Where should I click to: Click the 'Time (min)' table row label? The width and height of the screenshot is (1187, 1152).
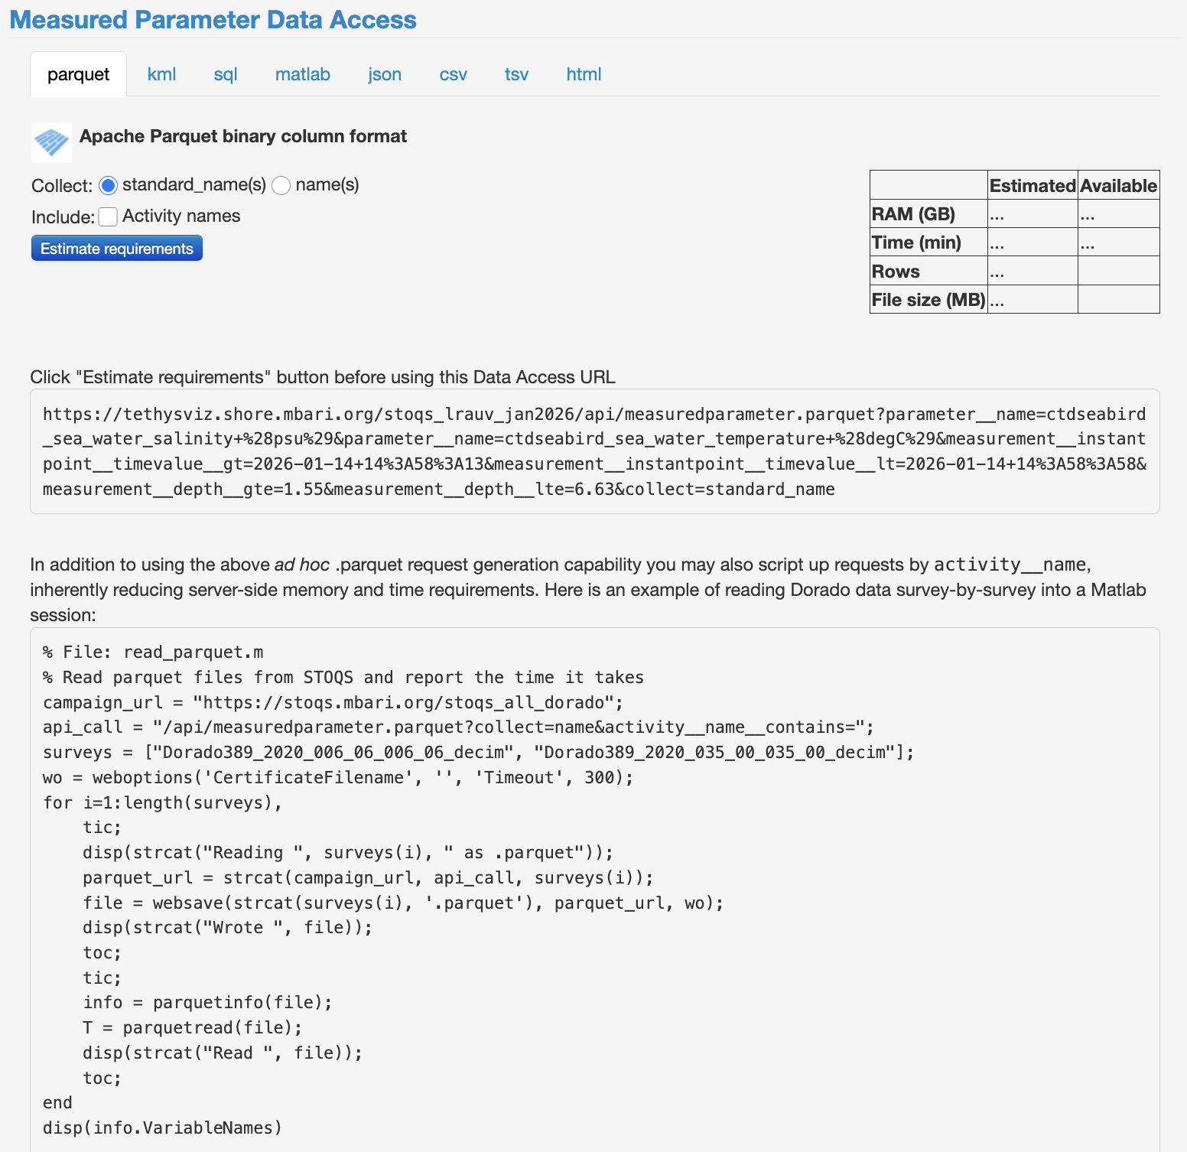pos(917,242)
